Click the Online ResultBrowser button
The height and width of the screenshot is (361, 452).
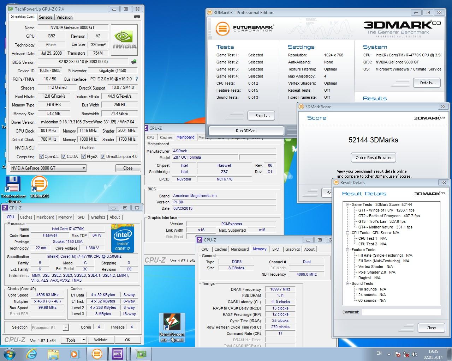click(x=374, y=158)
